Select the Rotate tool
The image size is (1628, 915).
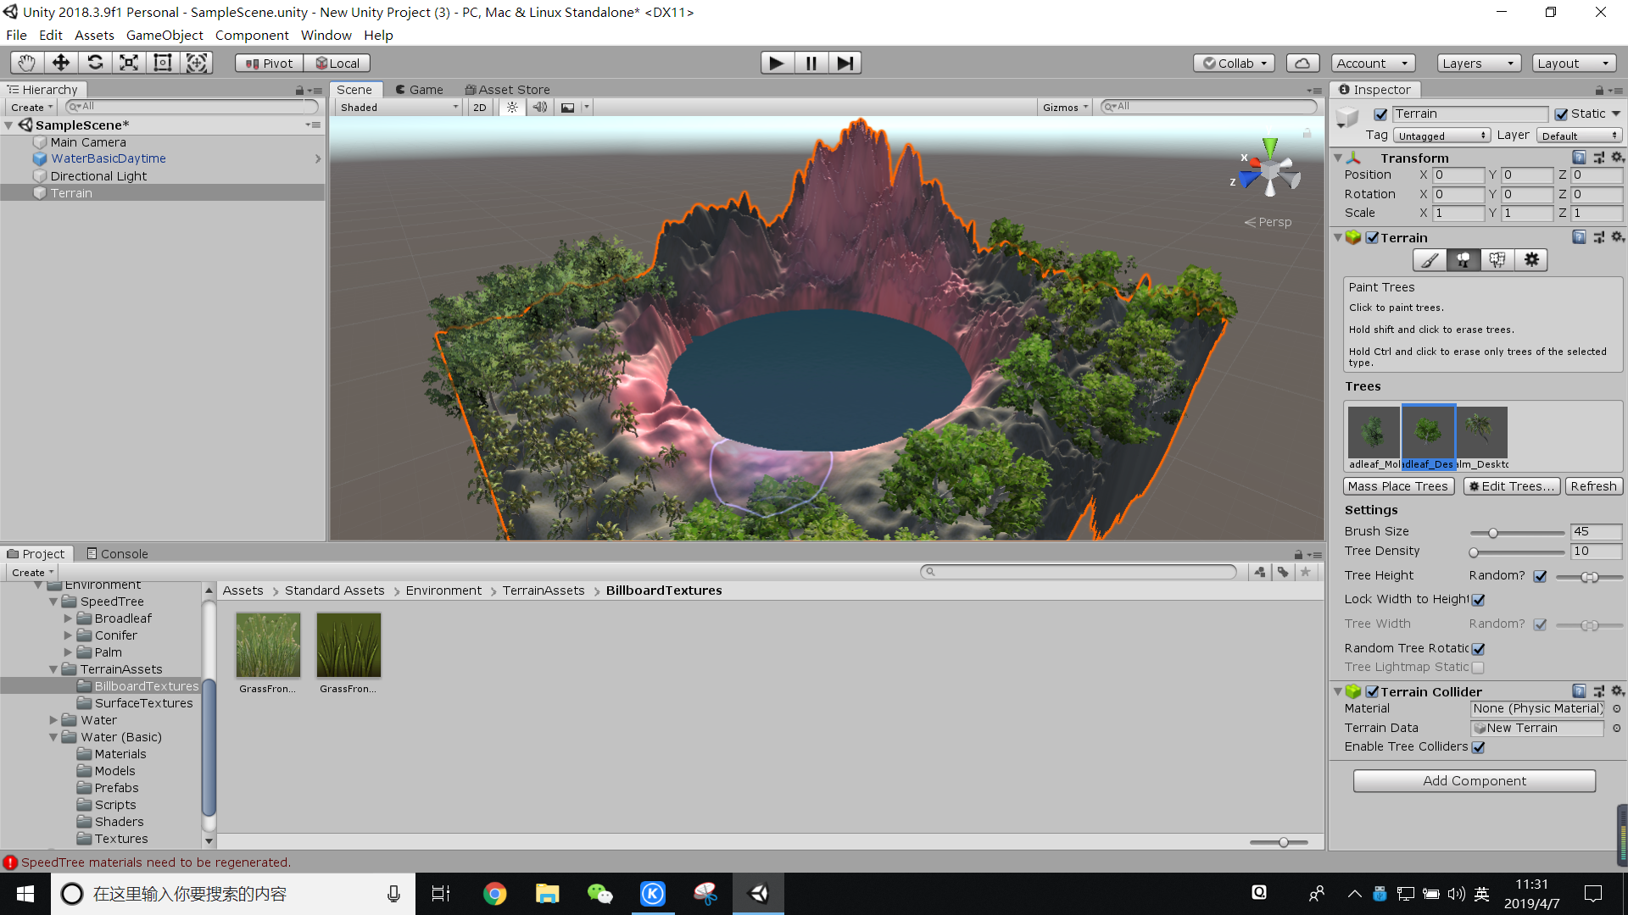coord(95,63)
